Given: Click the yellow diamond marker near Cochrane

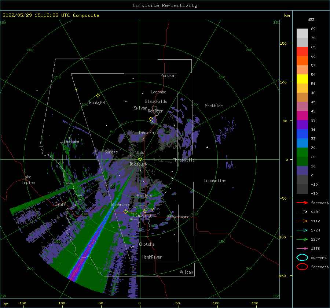Looking at the screenshot, I should 125,211.
